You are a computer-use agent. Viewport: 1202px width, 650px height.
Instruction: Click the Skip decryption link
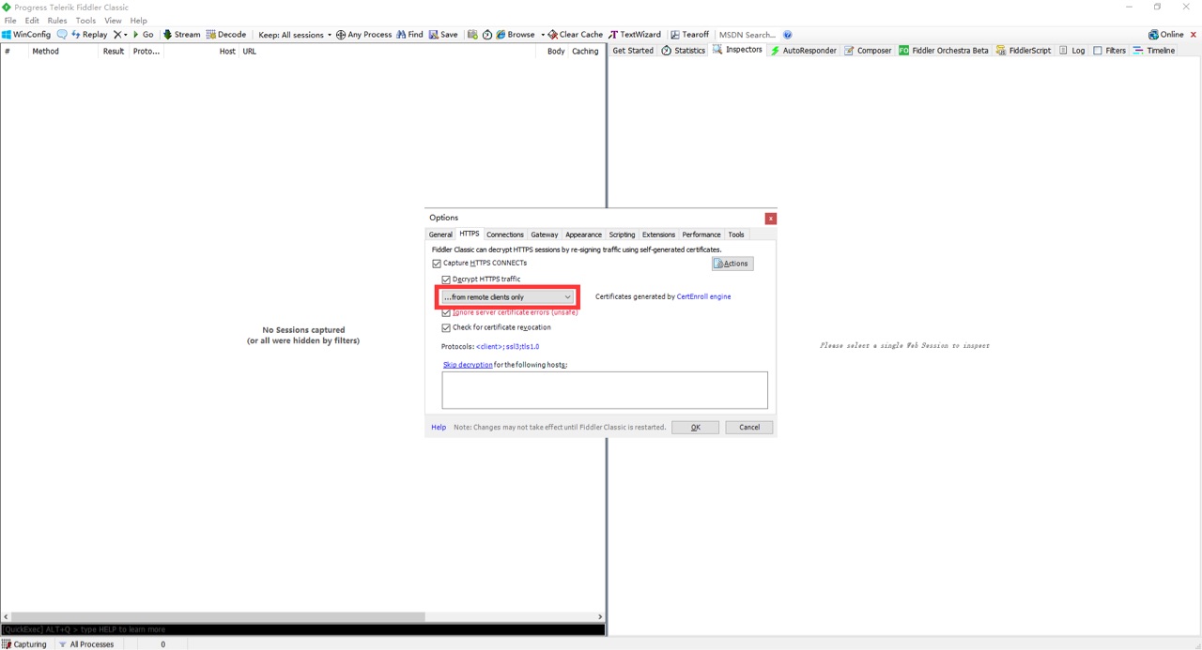(468, 365)
